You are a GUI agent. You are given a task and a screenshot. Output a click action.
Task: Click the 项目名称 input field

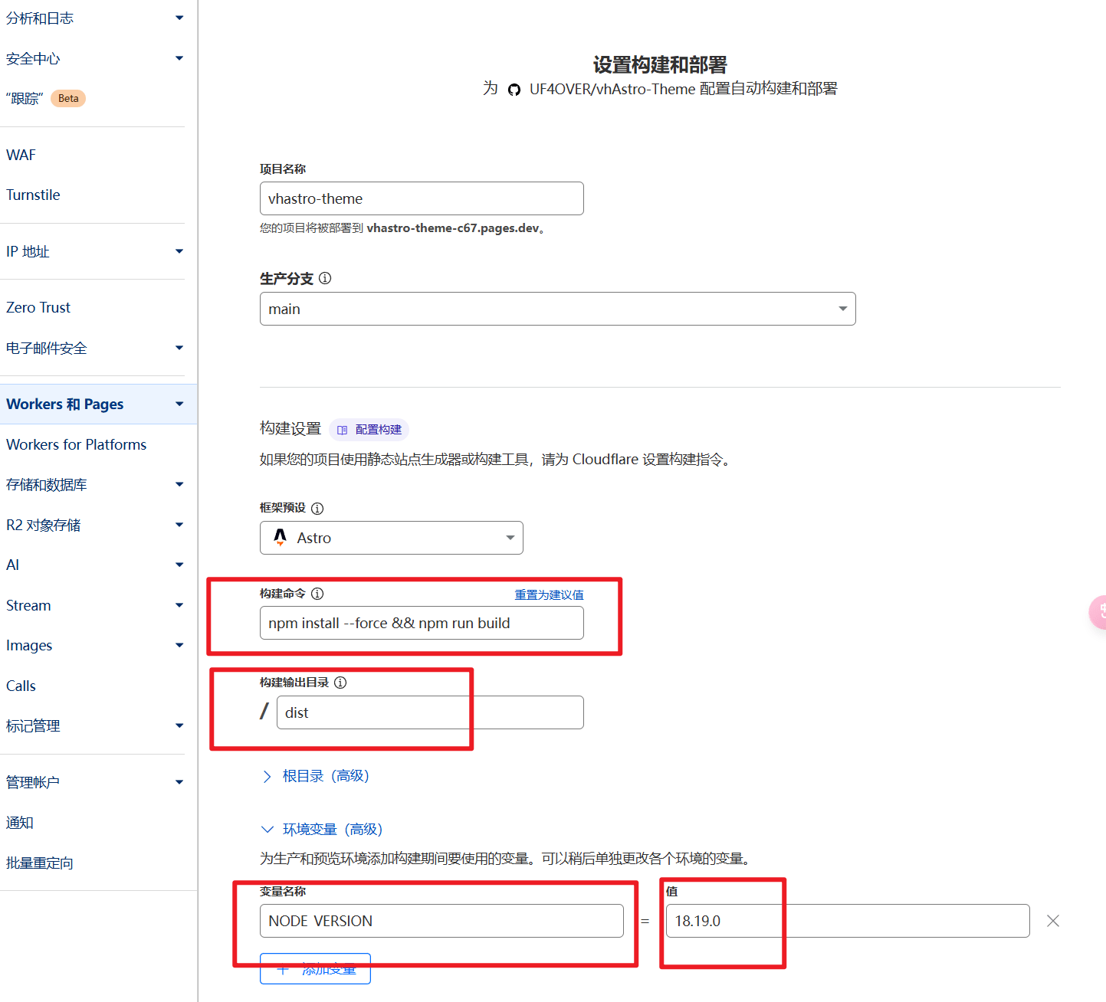422,198
